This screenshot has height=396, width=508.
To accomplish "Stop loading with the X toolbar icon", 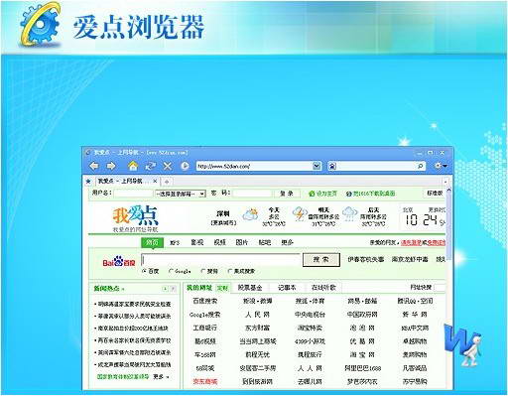I will [x=168, y=166].
